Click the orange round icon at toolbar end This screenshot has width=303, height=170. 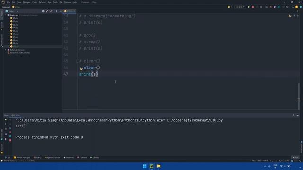297,7
